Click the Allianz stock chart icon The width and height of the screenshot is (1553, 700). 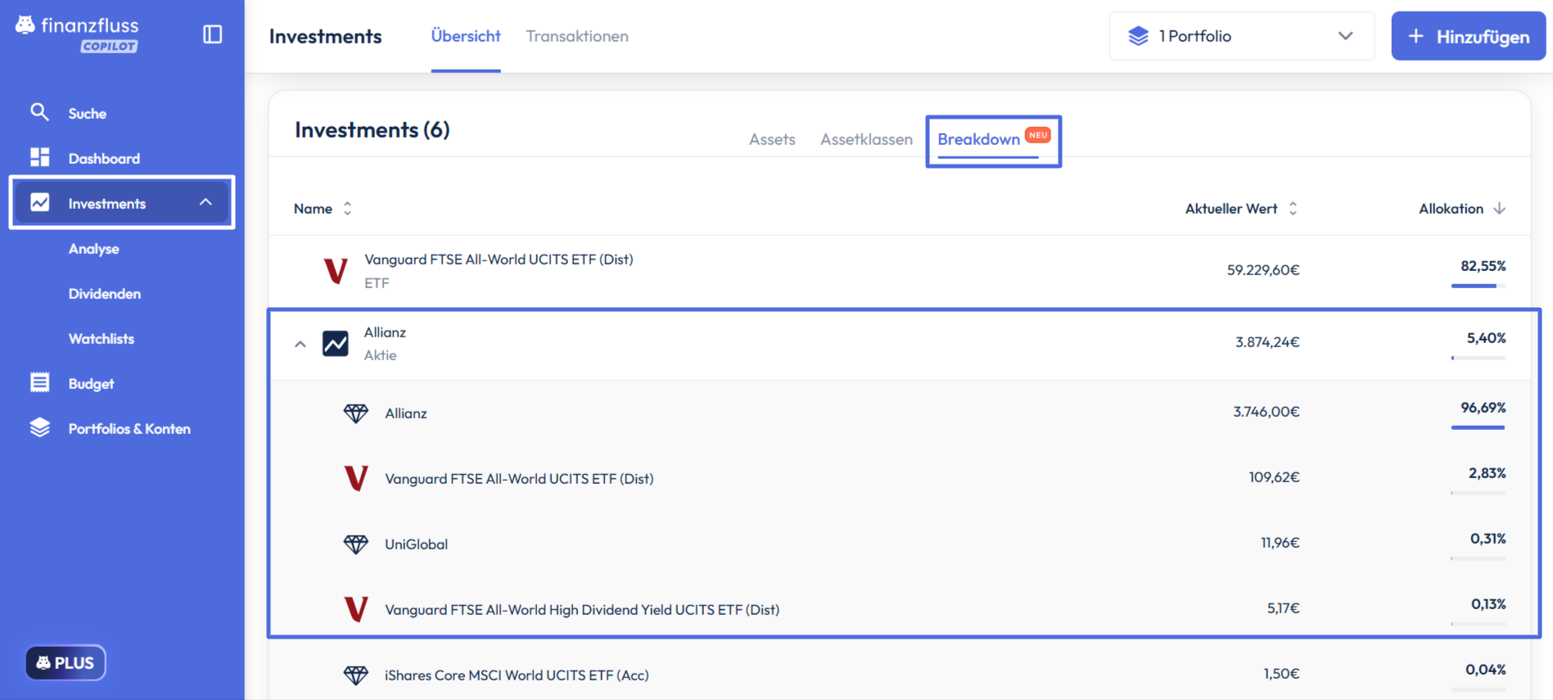[336, 344]
